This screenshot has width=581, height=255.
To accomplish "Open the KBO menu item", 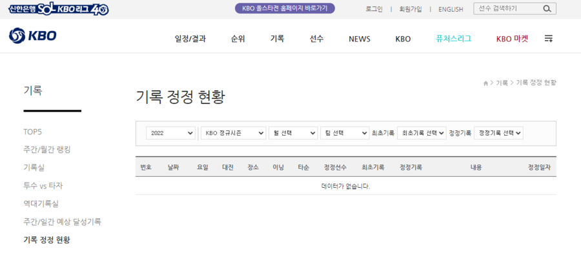I will (x=403, y=39).
